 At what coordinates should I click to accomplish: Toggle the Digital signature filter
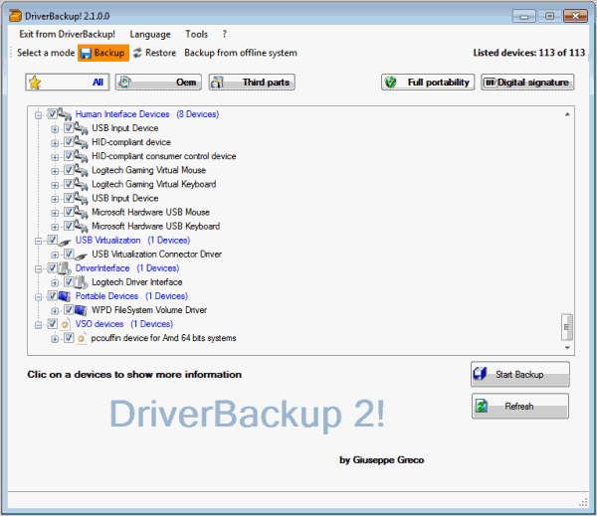[x=527, y=83]
